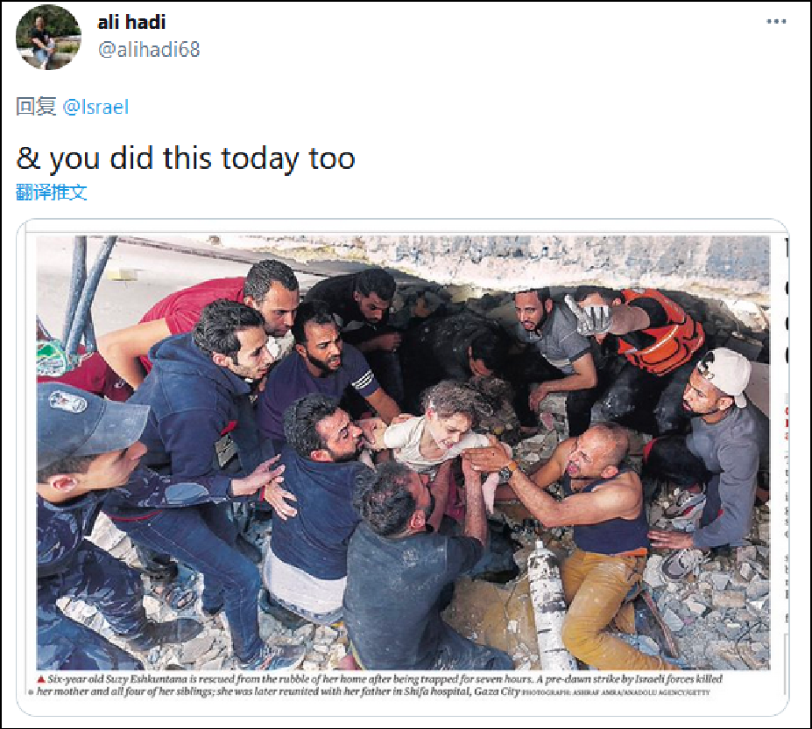Image resolution: width=812 pixels, height=729 pixels.
Task: Click the 回复 reply label text
Action: [x=36, y=107]
